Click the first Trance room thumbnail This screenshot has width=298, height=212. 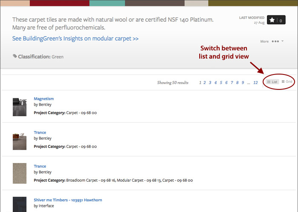[20, 140]
